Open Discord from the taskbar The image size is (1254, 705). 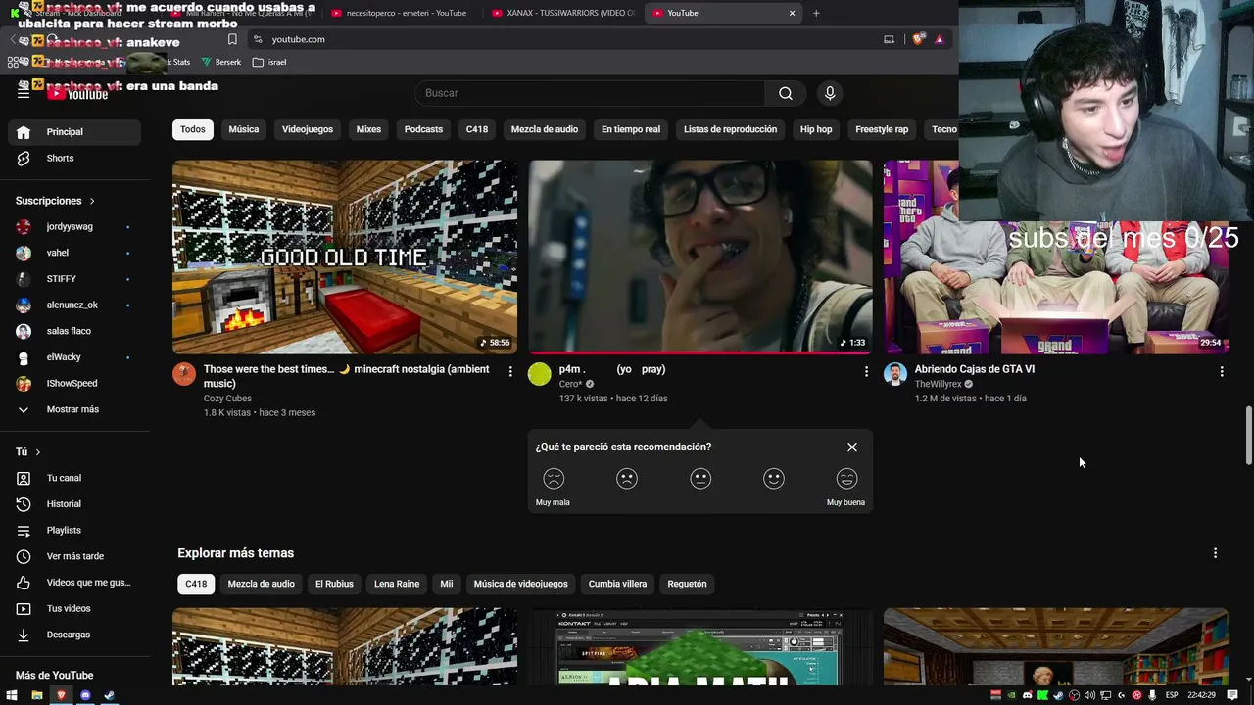85,695
